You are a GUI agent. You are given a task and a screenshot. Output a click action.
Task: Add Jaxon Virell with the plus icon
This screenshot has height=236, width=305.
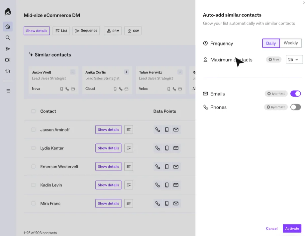tap(73, 72)
